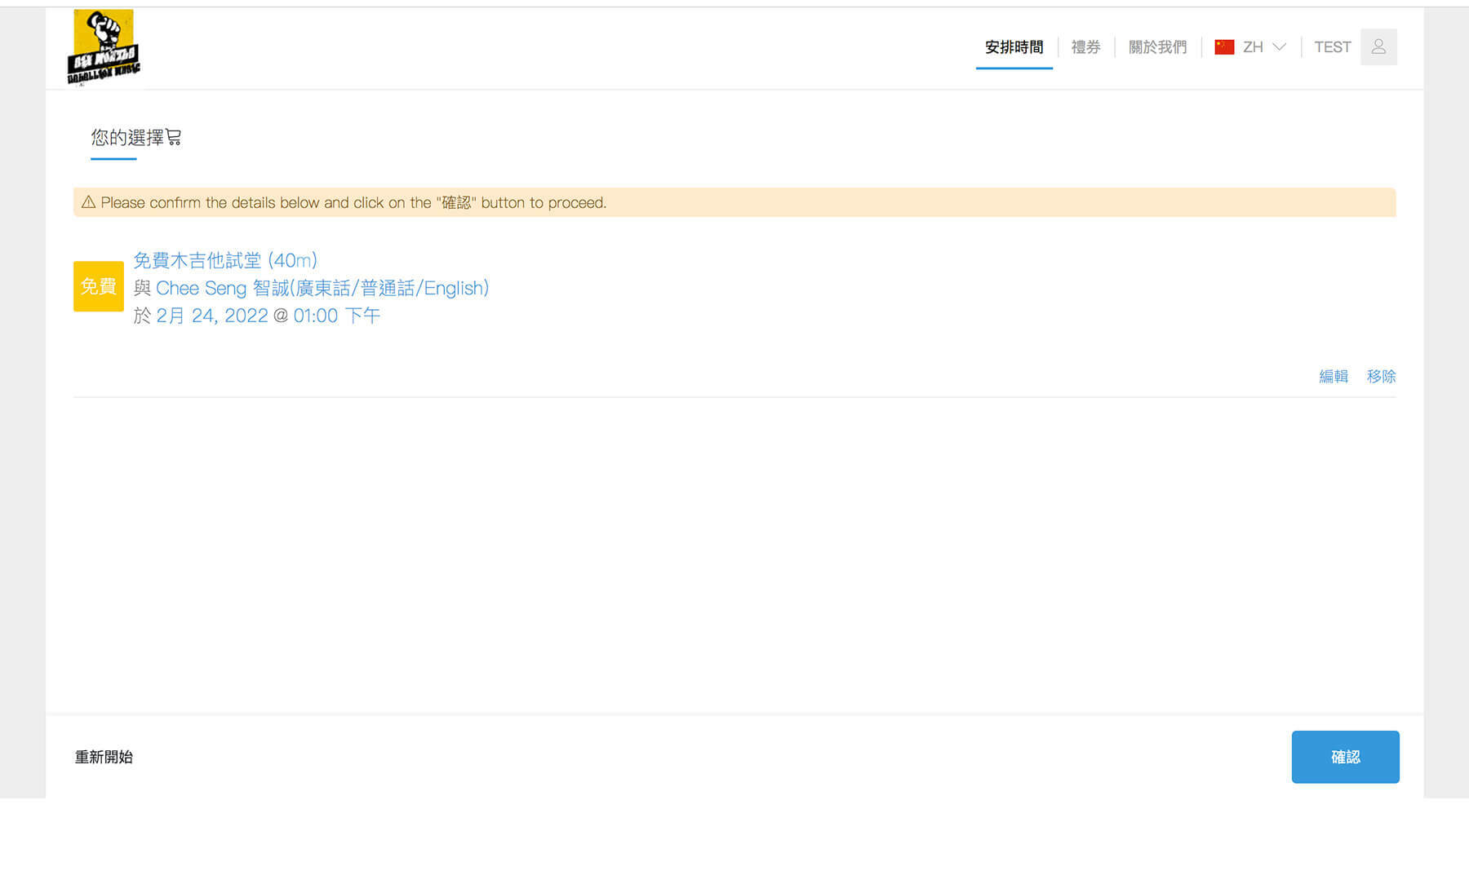The width and height of the screenshot is (1469, 893).
Task: Open the Chee Seng 智誠 teacher link
Action: (322, 288)
